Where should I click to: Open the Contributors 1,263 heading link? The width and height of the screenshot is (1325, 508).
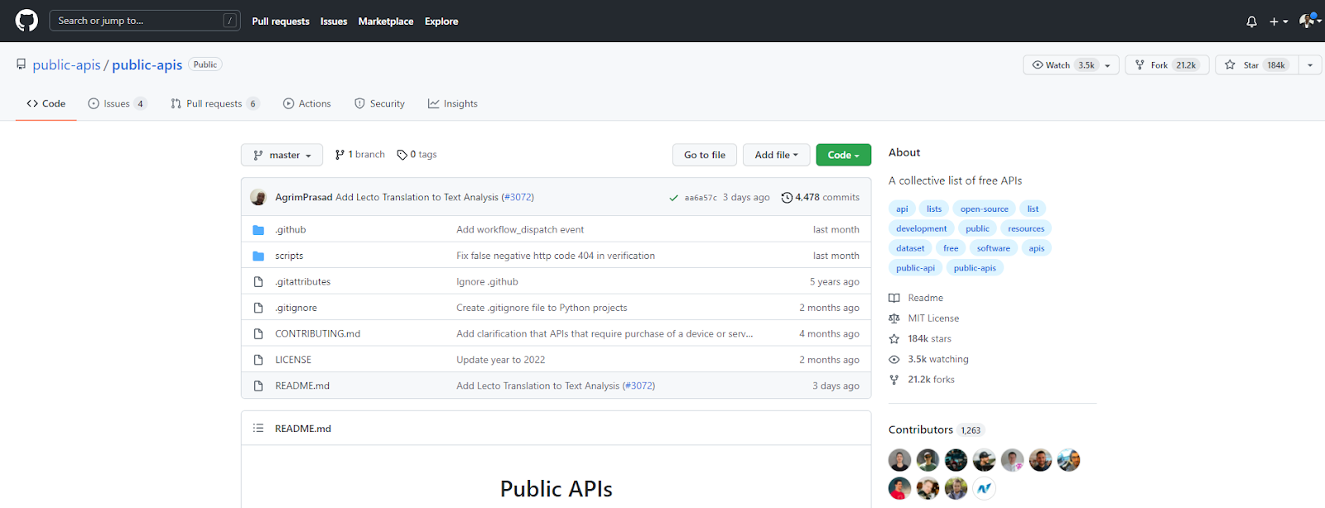(935, 429)
